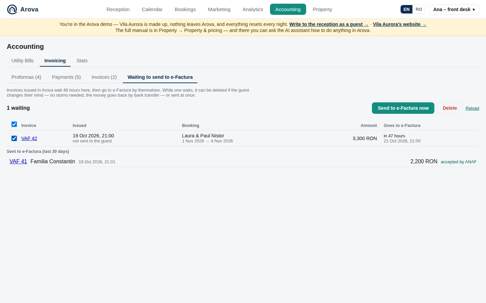Select the Invoicing tab

[55, 61]
